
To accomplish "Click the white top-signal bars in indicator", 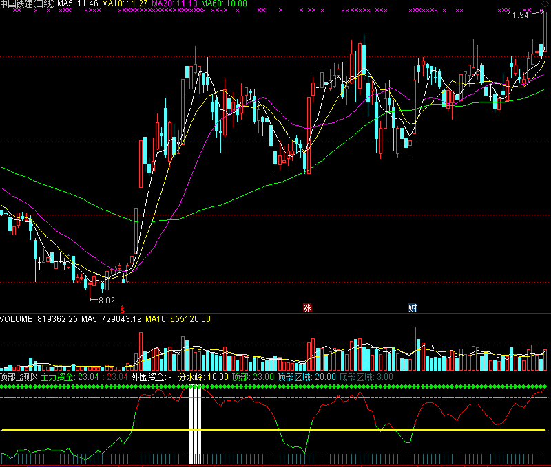I will pyautogui.click(x=196, y=424).
